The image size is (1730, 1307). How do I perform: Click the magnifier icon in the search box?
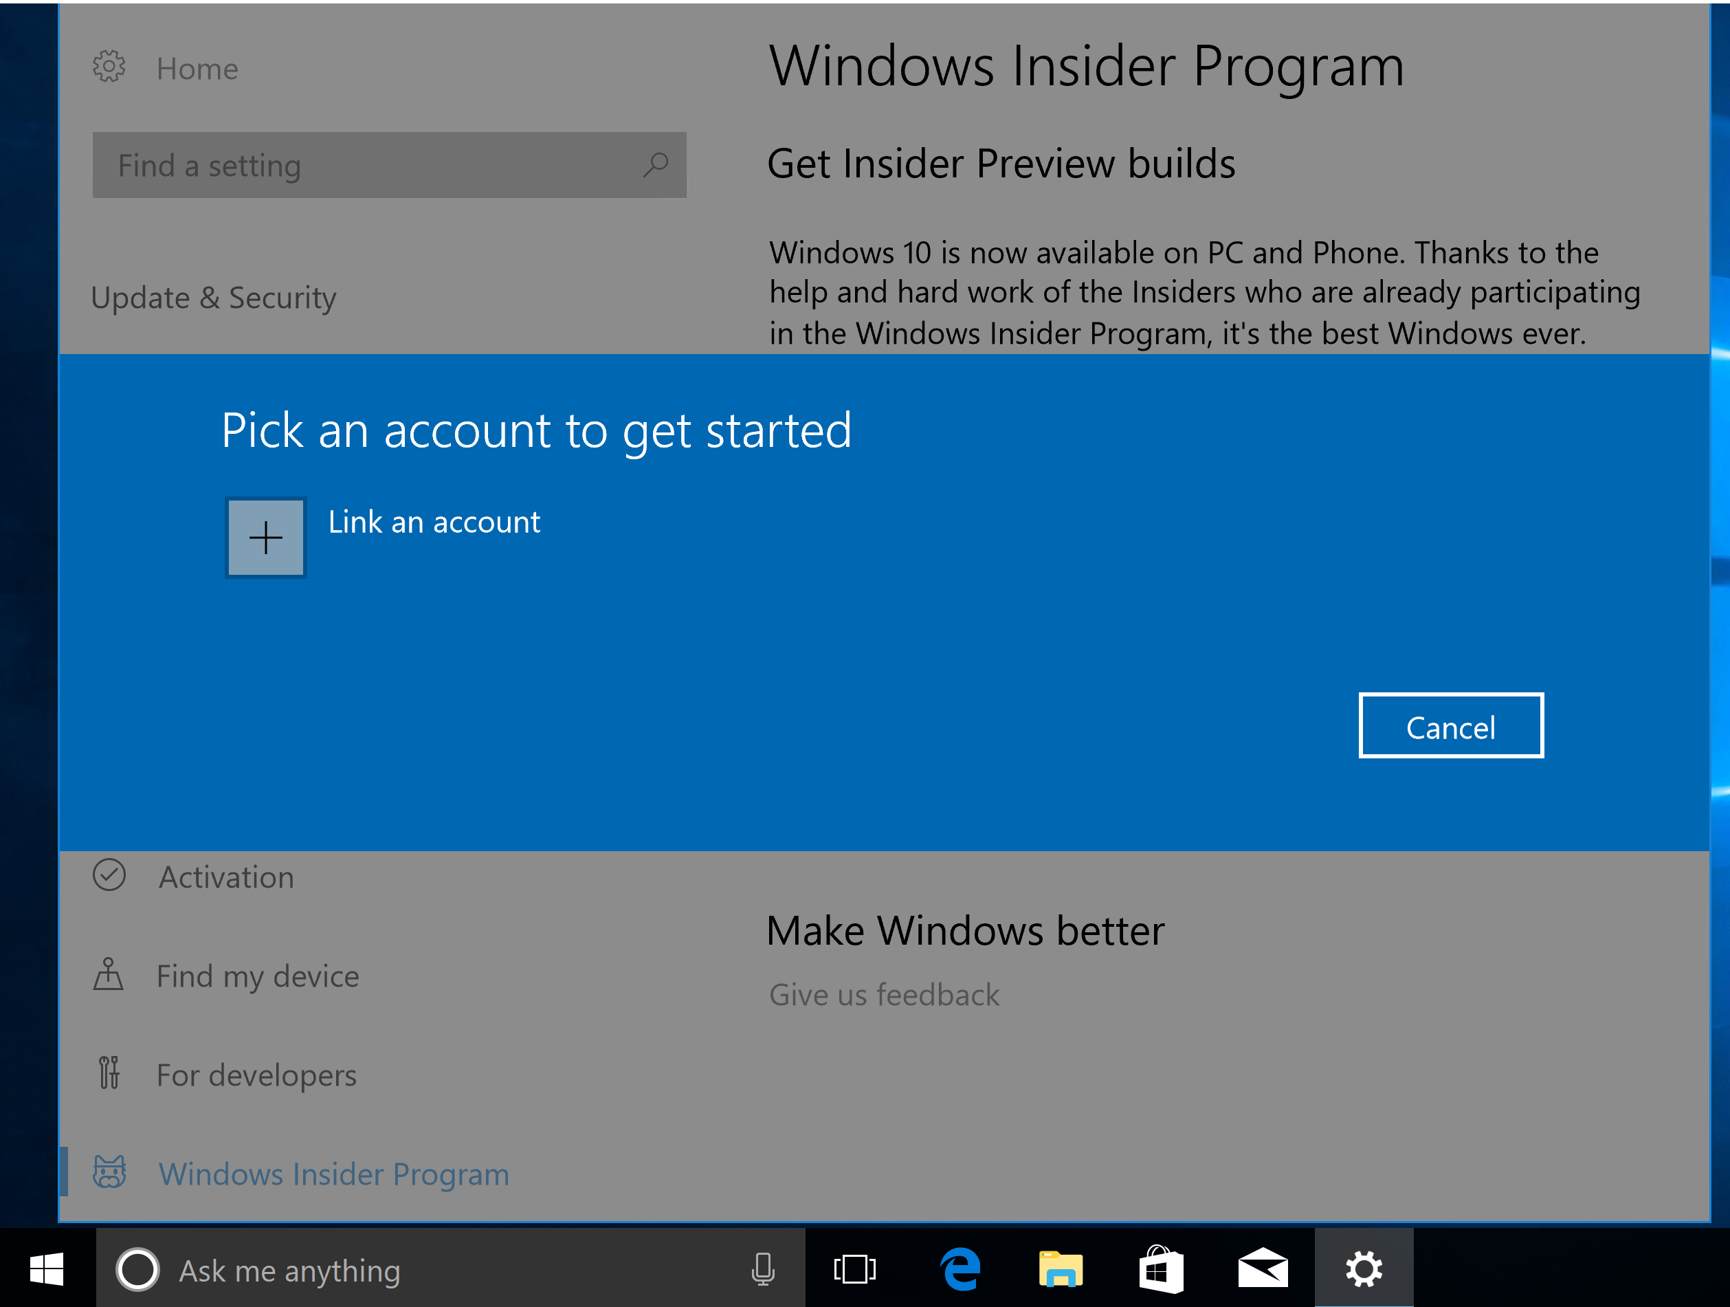point(656,165)
